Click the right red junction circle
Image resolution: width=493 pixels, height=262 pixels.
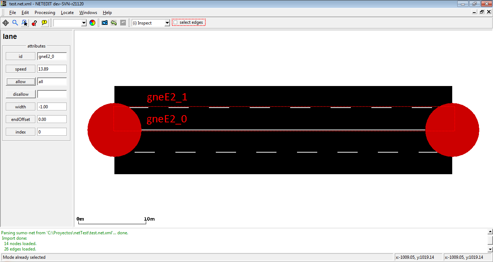452,130
